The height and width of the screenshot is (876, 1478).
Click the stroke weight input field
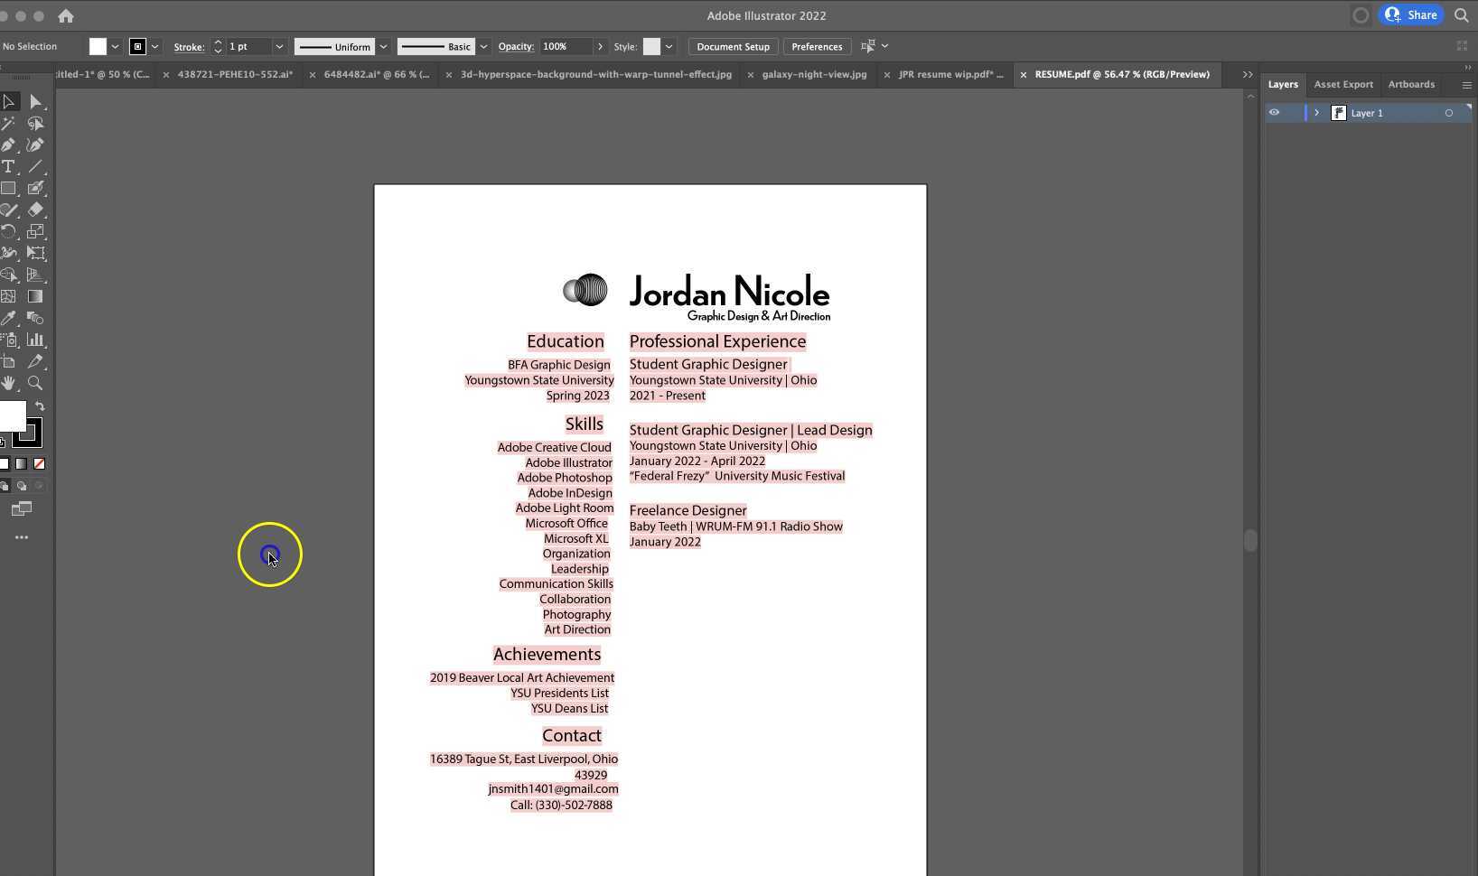(248, 47)
